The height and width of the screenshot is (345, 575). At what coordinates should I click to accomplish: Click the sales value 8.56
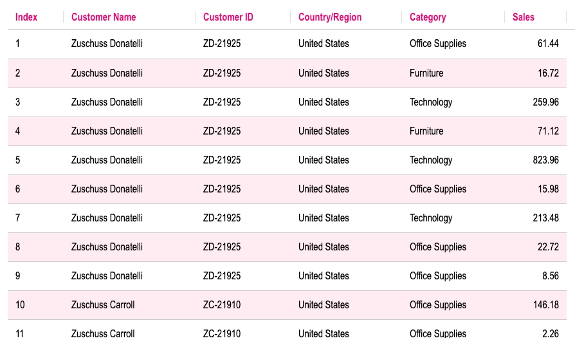tap(550, 276)
